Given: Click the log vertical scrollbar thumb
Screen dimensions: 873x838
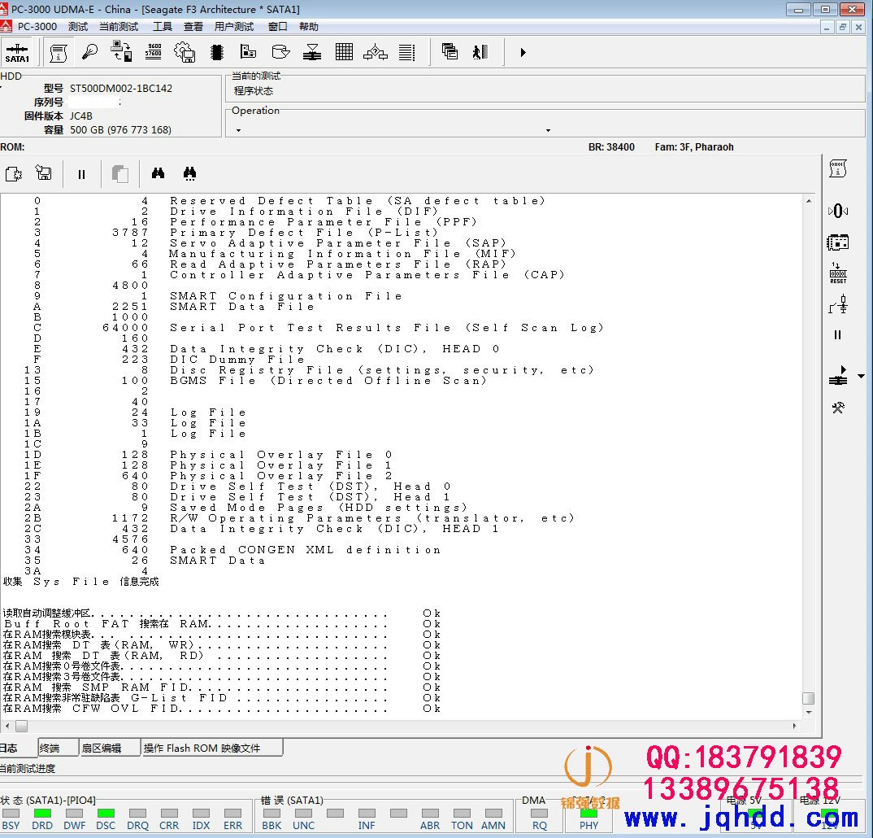Looking at the screenshot, I should pos(809,698).
